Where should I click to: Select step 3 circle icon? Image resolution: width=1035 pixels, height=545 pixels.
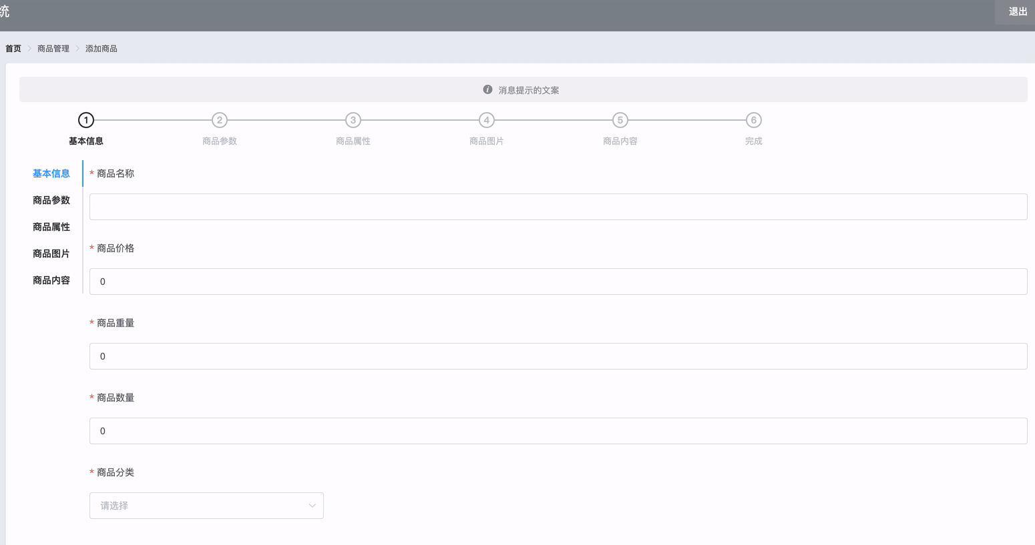[x=353, y=120]
